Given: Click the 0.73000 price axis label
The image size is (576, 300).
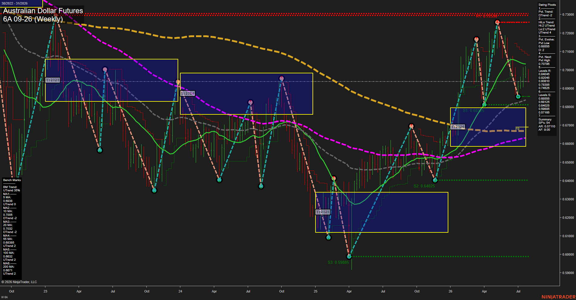Looking at the screenshot, I should (x=568, y=14).
